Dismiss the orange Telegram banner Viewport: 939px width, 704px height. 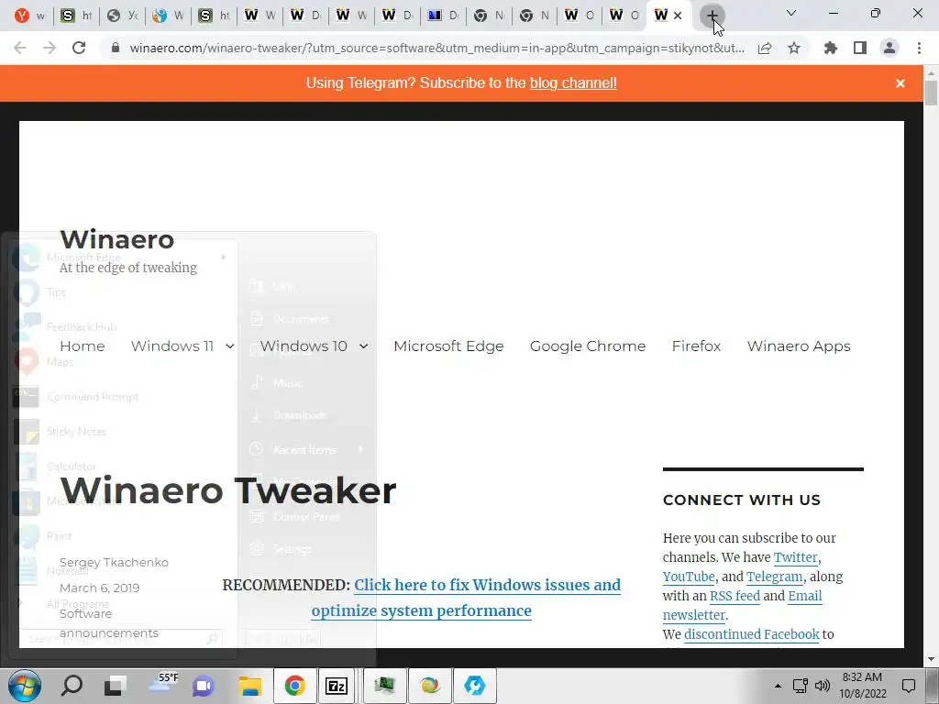900,83
